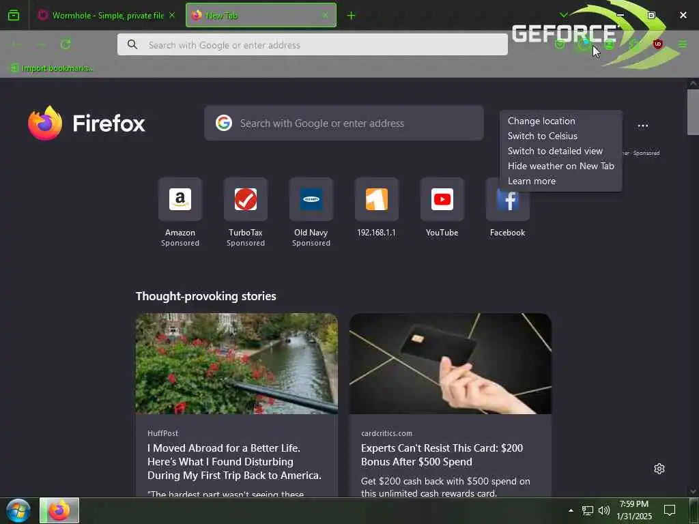
Task: Select Change location in weather menu
Action: tap(541, 121)
